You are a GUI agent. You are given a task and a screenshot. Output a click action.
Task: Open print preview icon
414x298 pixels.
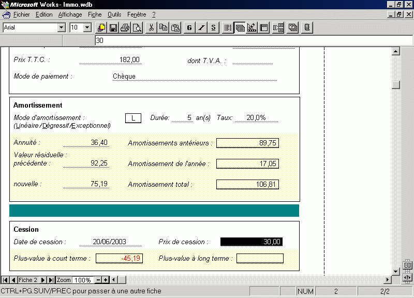coord(137,27)
